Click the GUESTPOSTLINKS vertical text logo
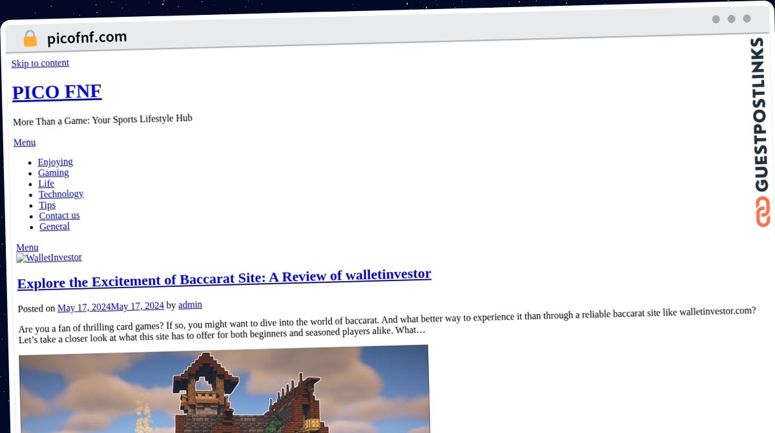 (x=761, y=115)
